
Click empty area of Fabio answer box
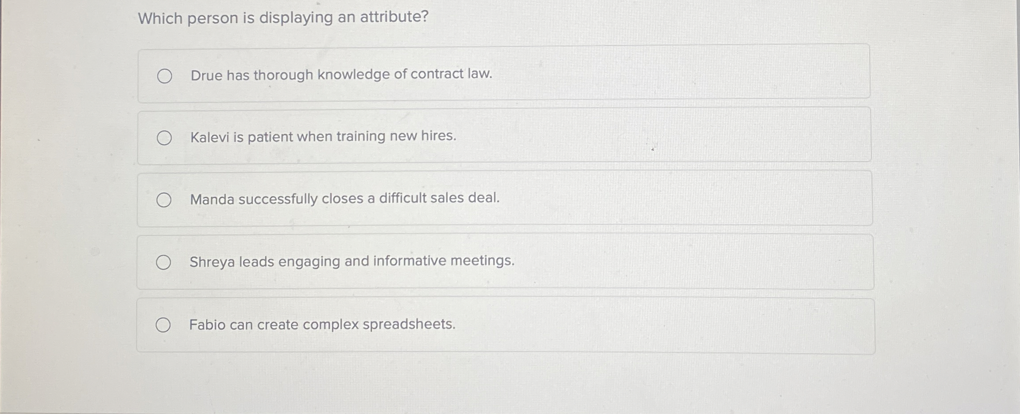click(x=666, y=325)
